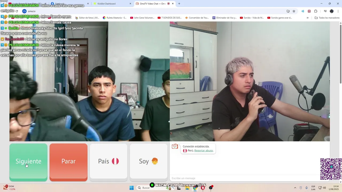Open the País country selector

tap(108, 161)
